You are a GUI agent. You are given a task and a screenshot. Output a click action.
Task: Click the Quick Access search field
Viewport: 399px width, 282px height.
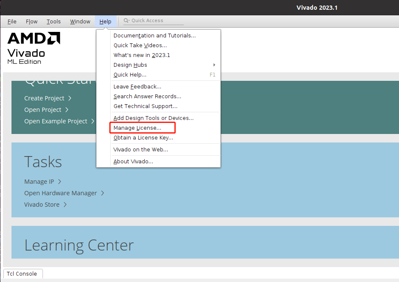point(154,20)
